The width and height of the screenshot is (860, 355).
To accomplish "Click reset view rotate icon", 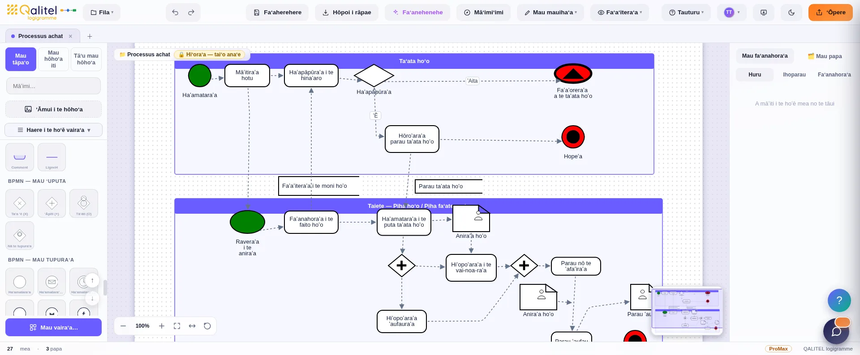I will click(x=207, y=326).
